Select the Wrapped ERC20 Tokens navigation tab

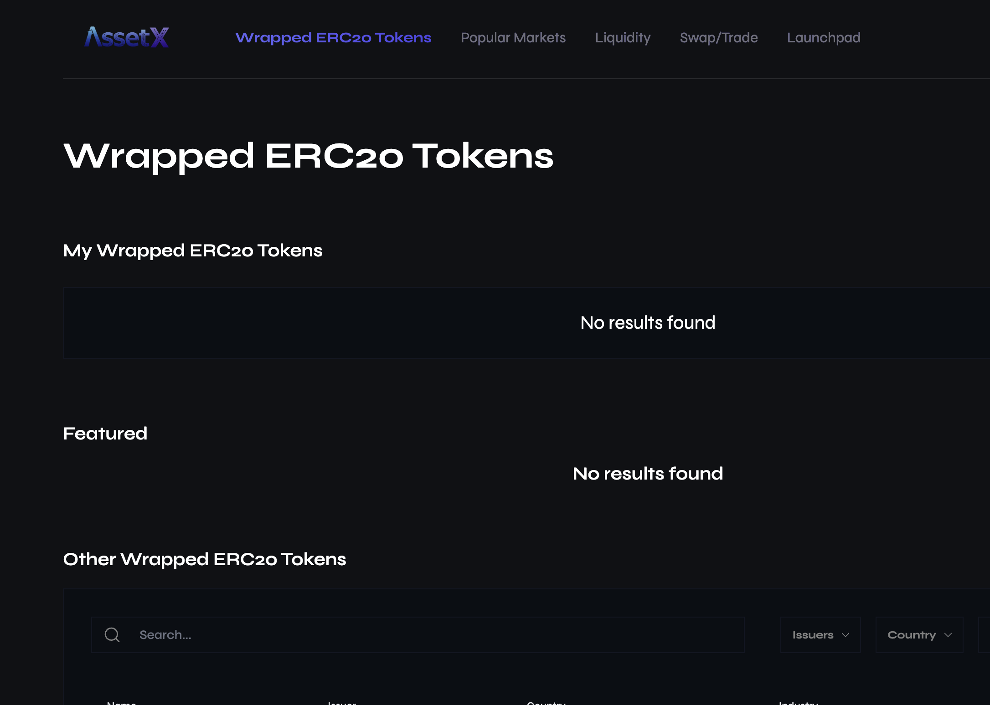coord(333,37)
